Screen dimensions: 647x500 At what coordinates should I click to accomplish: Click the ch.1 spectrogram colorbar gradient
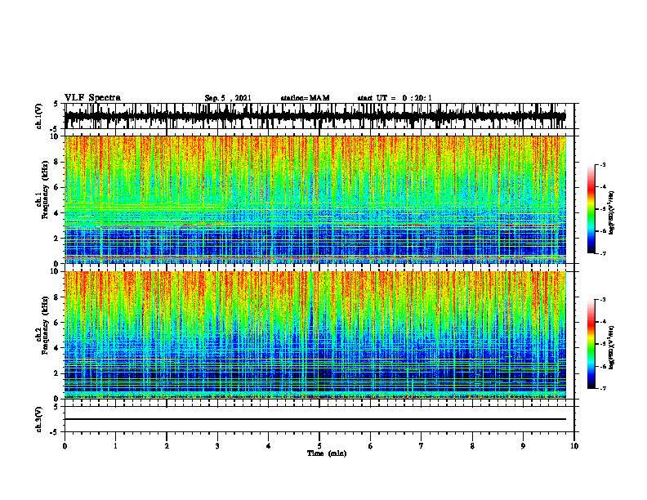tap(591, 209)
